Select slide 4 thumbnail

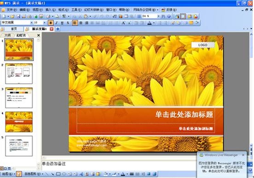19,122
